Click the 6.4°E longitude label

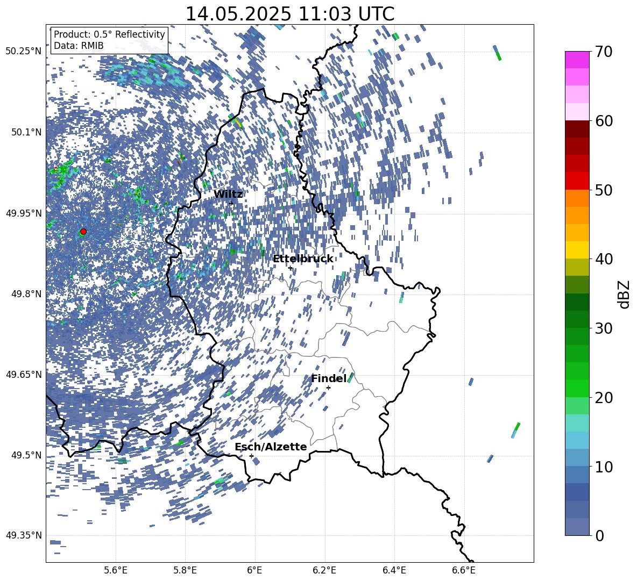point(394,570)
